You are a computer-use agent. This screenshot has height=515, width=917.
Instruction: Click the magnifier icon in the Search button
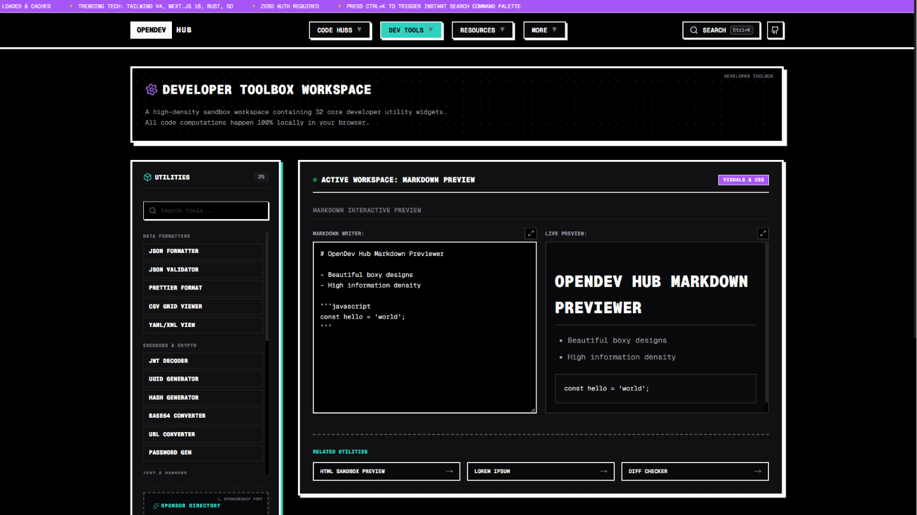point(694,30)
